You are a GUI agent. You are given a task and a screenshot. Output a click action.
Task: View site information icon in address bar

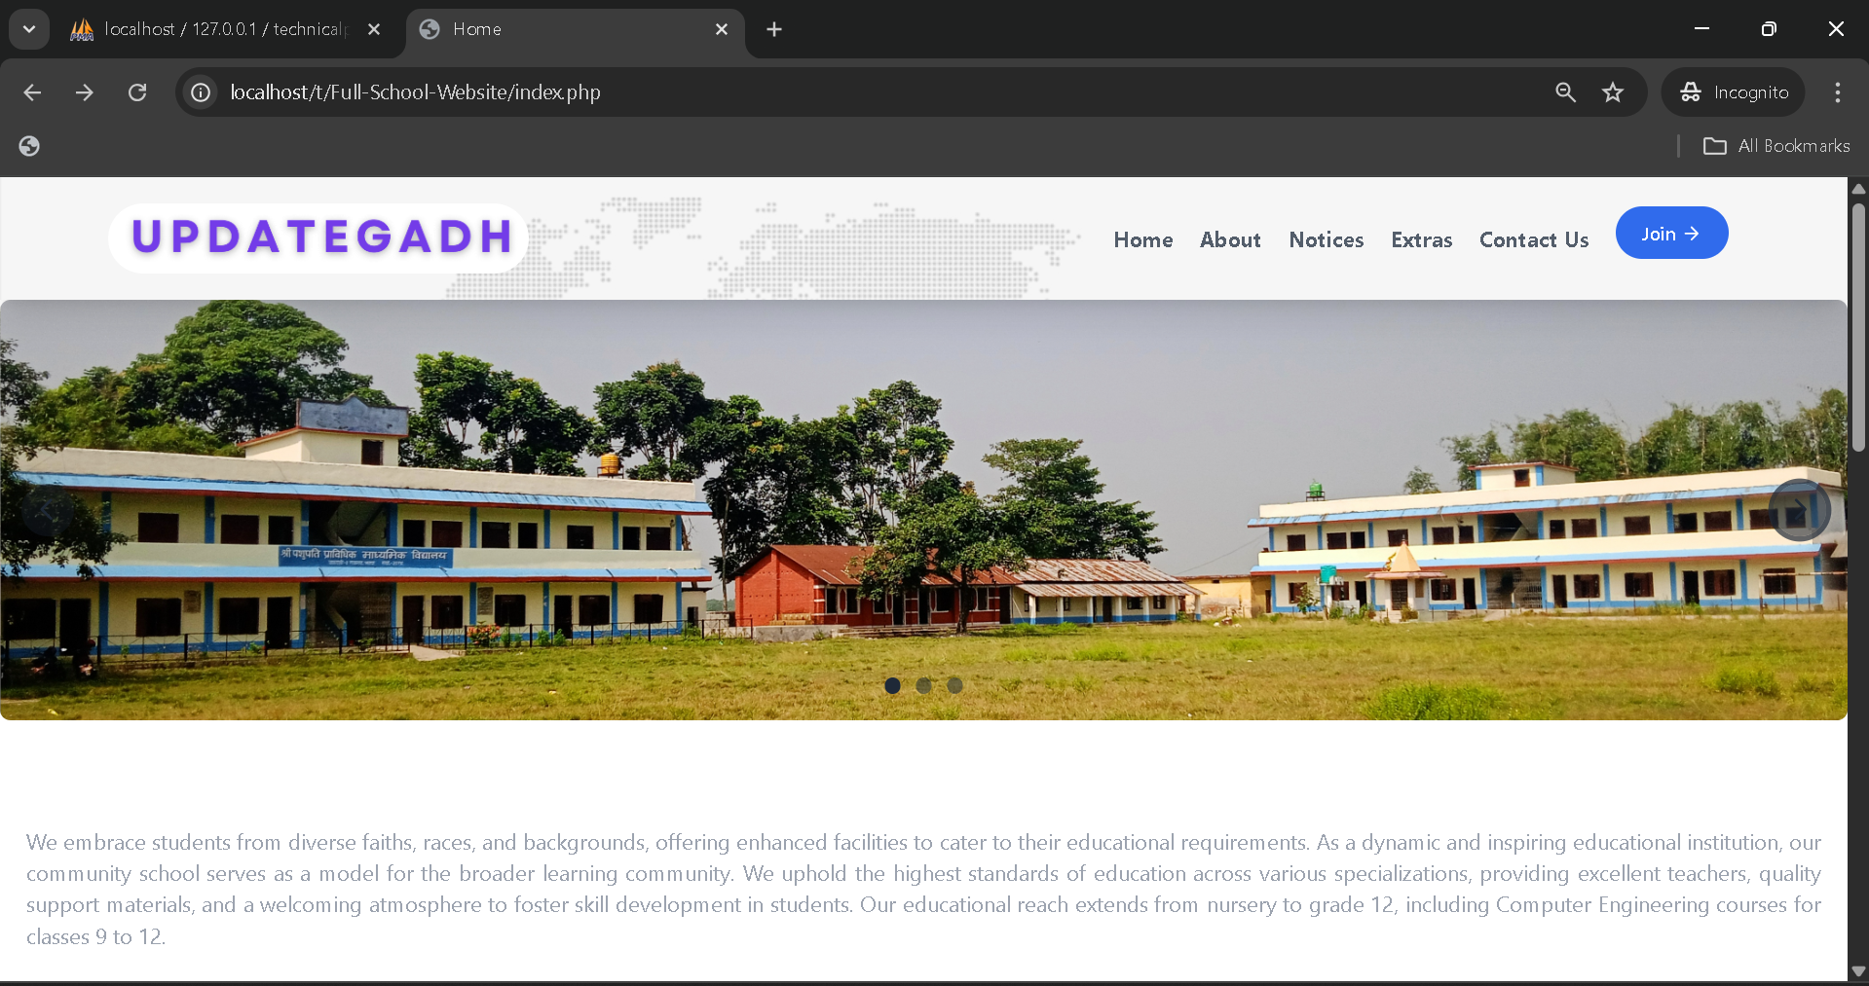(x=201, y=92)
